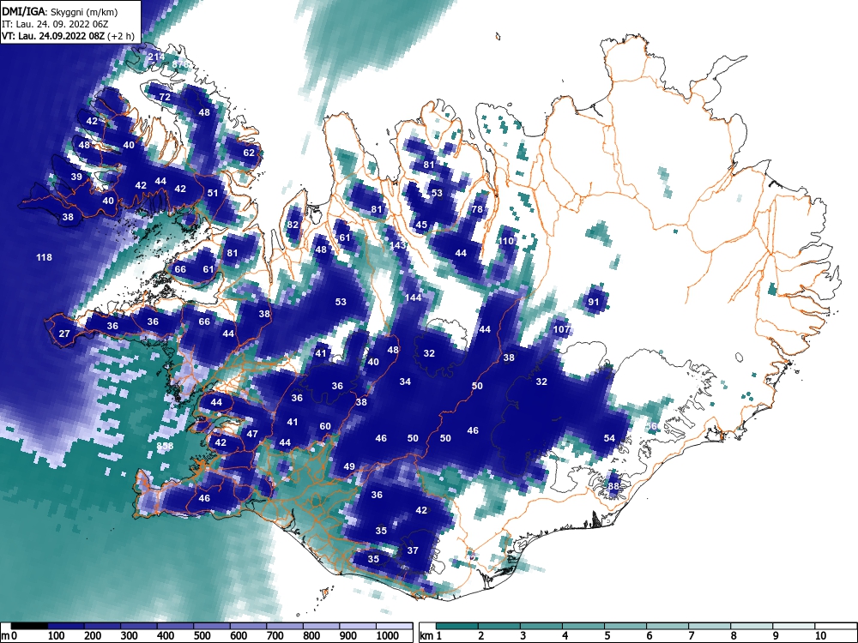Click the '600' label in the meter legend
Image resolution: width=858 pixels, height=643 pixels.
(239, 636)
